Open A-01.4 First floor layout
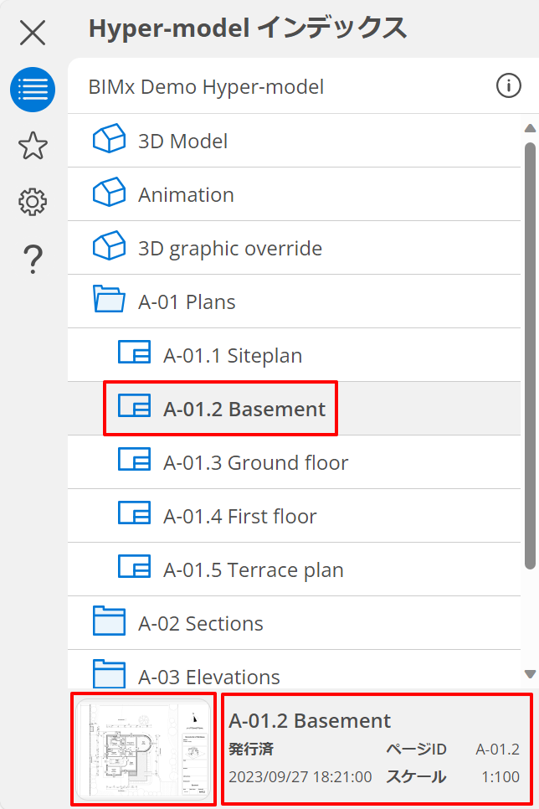Image resolution: width=539 pixels, height=809 pixels. tap(239, 516)
